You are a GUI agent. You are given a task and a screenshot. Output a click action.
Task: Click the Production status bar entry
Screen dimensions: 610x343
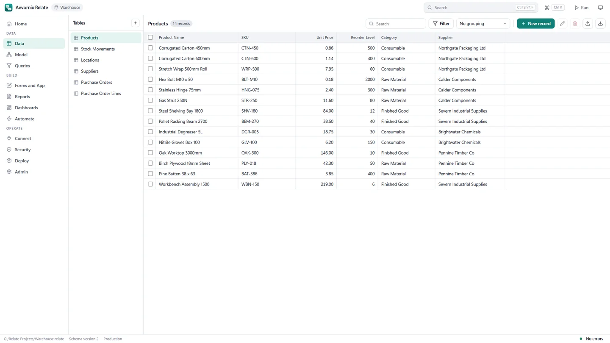[113, 339]
